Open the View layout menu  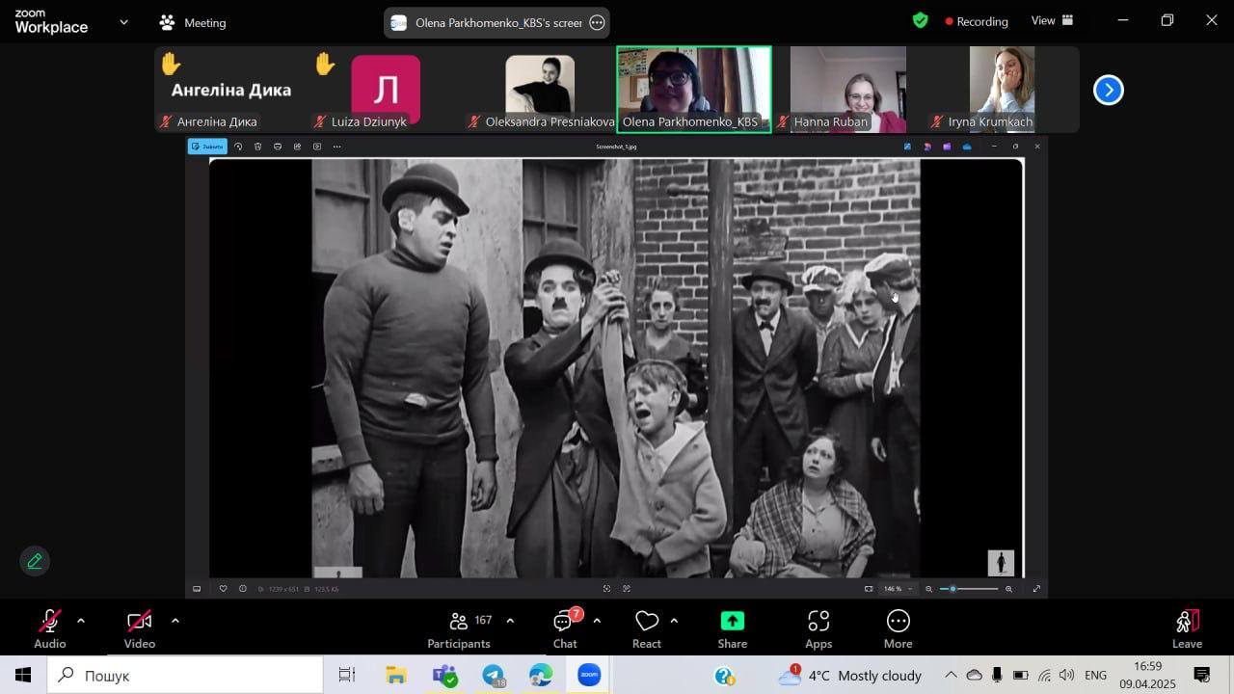pos(1051,20)
